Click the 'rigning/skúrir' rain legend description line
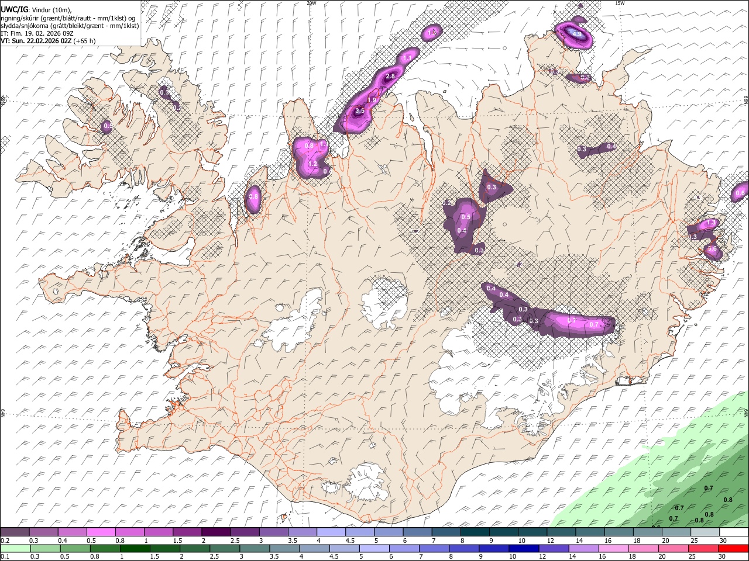The width and height of the screenshot is (749, 561). (68, 18)
